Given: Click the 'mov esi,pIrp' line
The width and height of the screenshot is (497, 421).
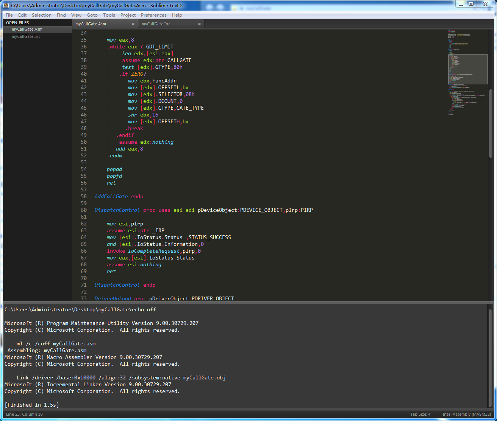Looking at the screenshot, I should click(x=125, y=224).
